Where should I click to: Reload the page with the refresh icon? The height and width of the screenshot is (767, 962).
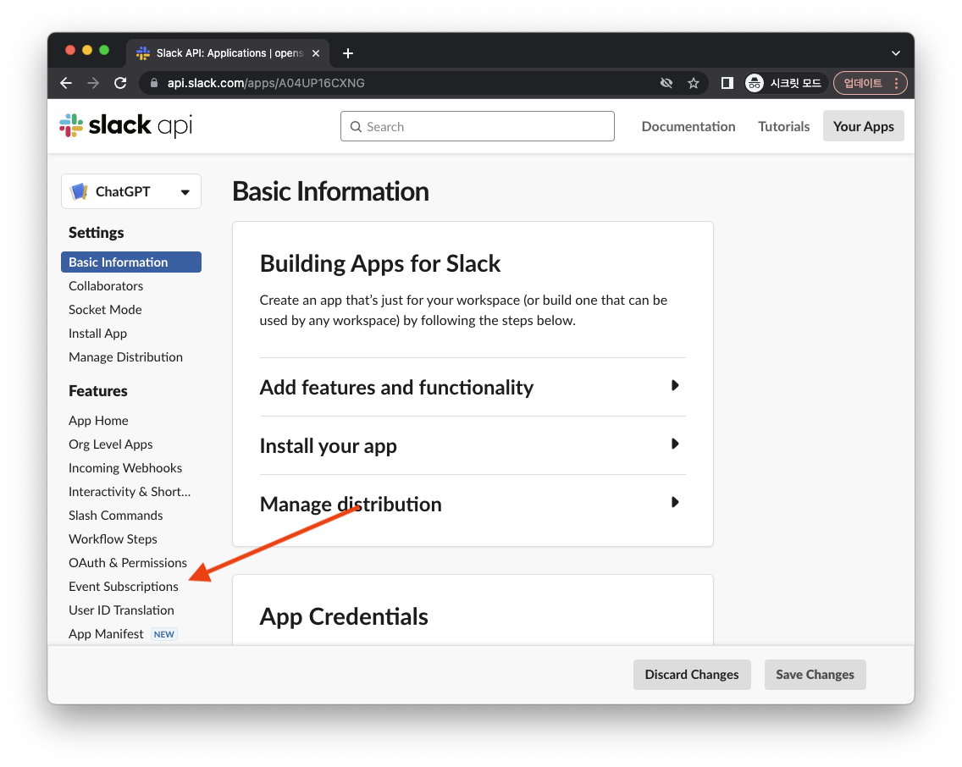click(x=120, y=83)
